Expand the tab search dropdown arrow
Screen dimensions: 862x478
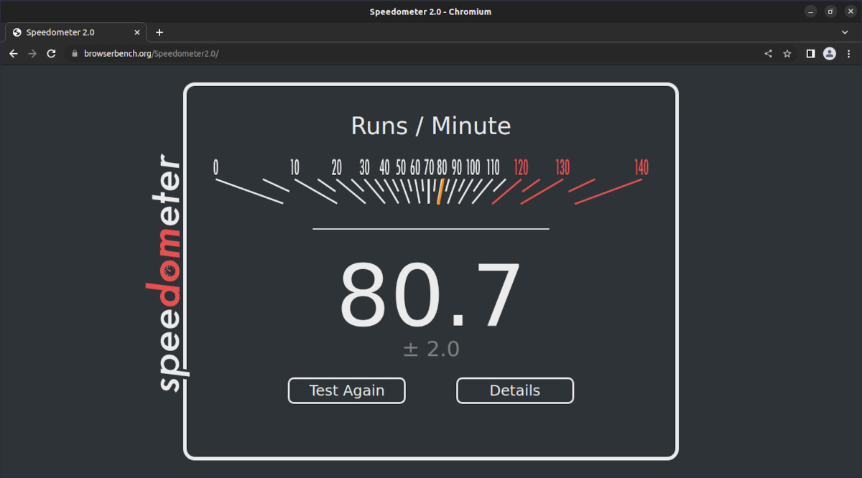(845, 32)
